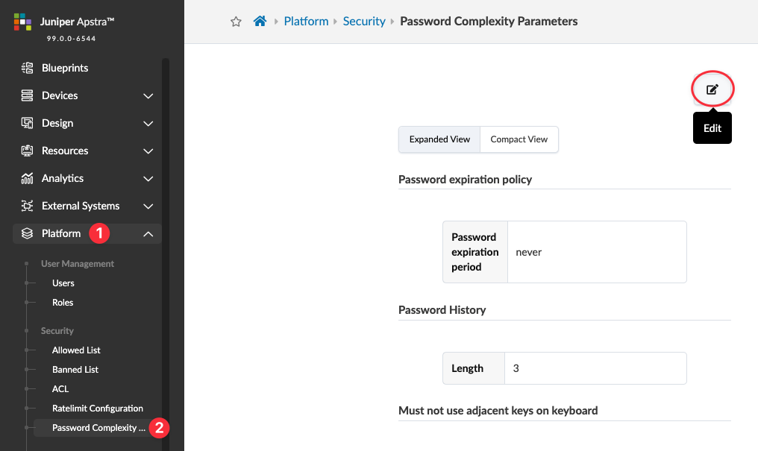Click the Analytics chart icon

coord(28,178)
